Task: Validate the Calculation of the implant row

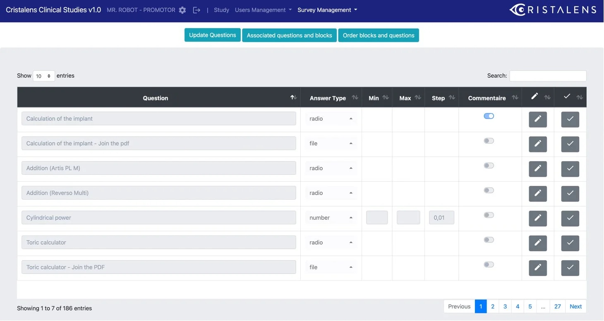Action: point(570,119)
